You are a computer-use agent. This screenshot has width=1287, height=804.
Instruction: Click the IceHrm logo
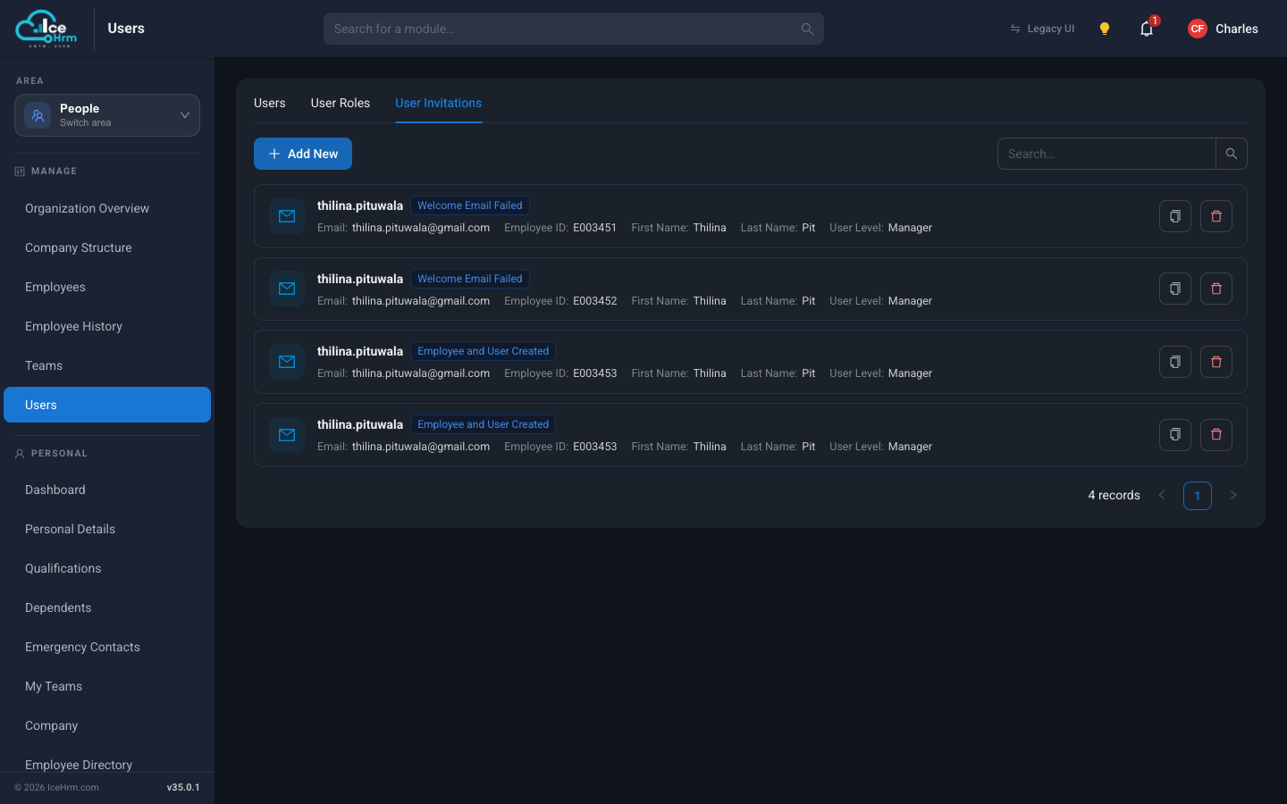tap(46, 29)
